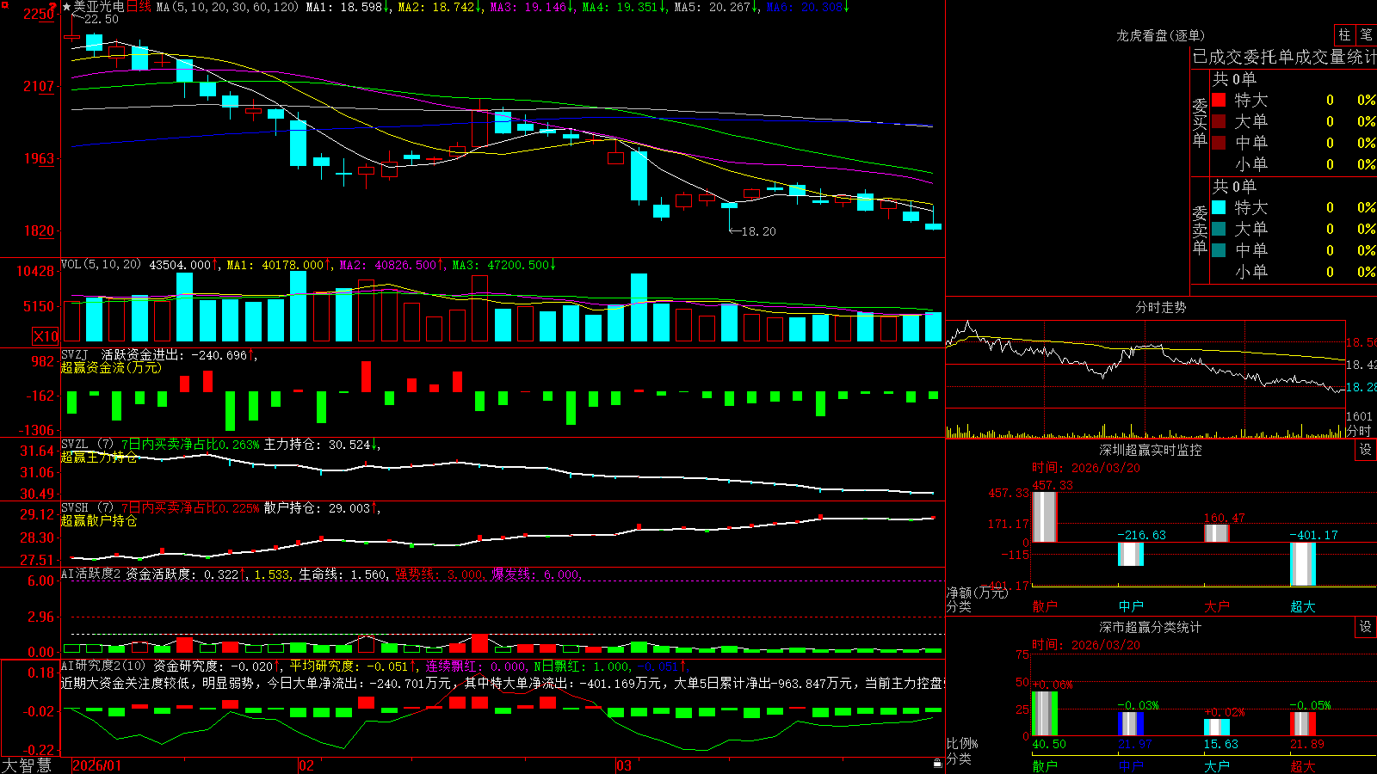Click teal 中单 swatch under 委卖单
The width and height of the screenshot is (1377, 774).
[1219, 250]
